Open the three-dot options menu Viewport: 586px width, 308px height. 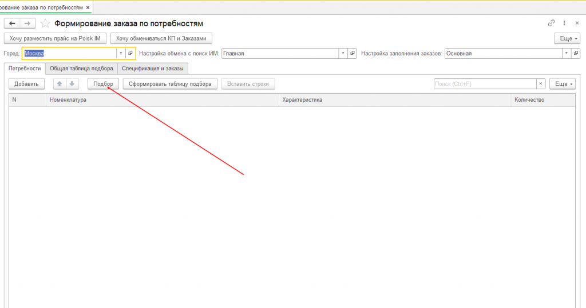[x=564, y=23]
